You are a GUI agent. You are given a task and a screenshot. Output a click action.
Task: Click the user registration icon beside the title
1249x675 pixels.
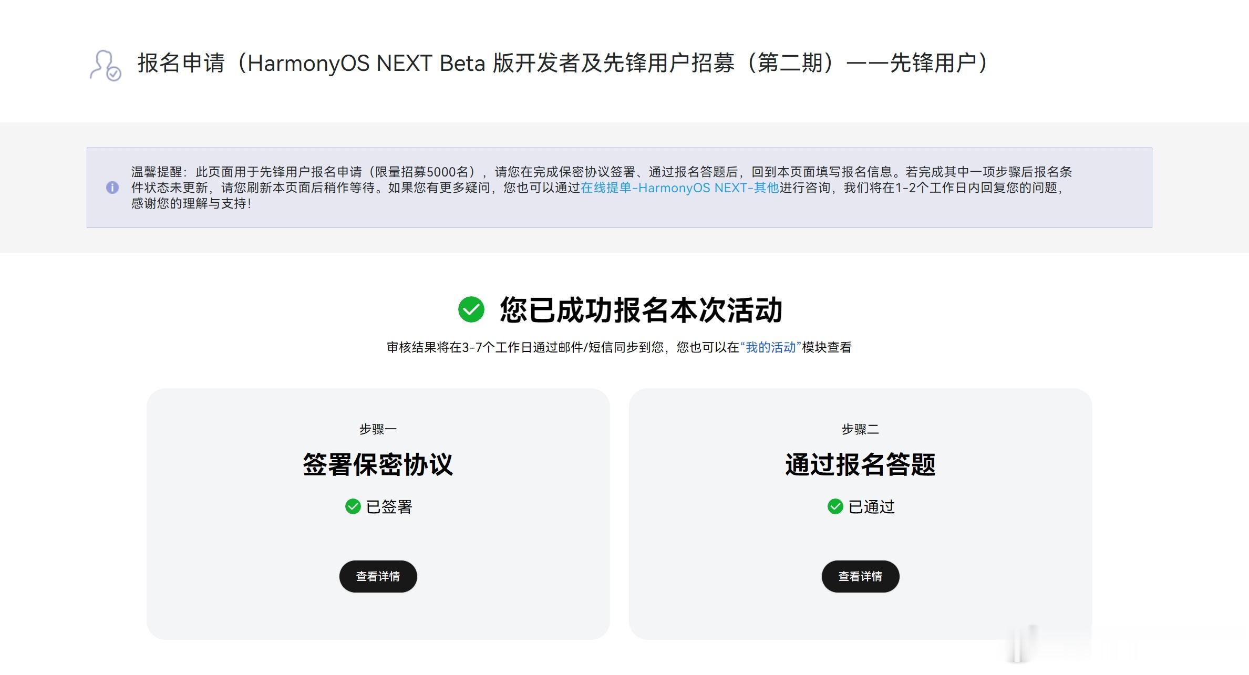105,66
